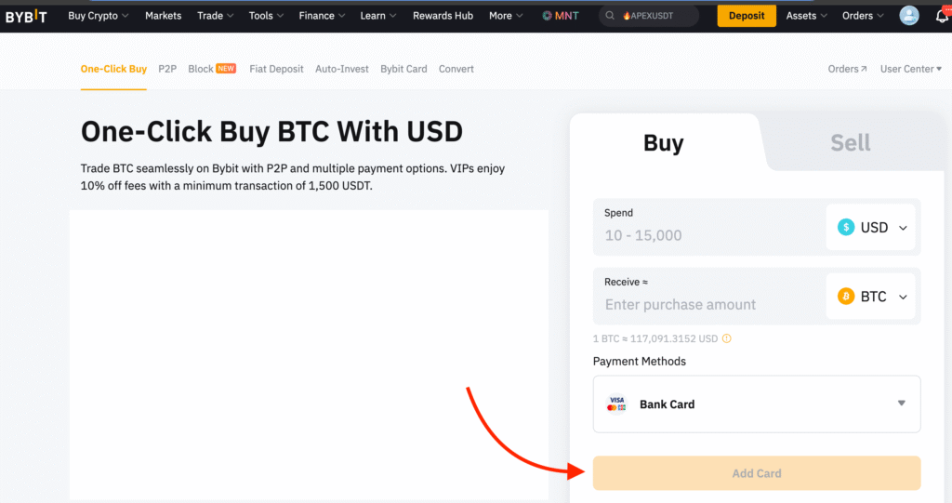The height and width of the screenshot is (503, 952).
Task: Switch to the Sell tab
Action: [850, 142]
